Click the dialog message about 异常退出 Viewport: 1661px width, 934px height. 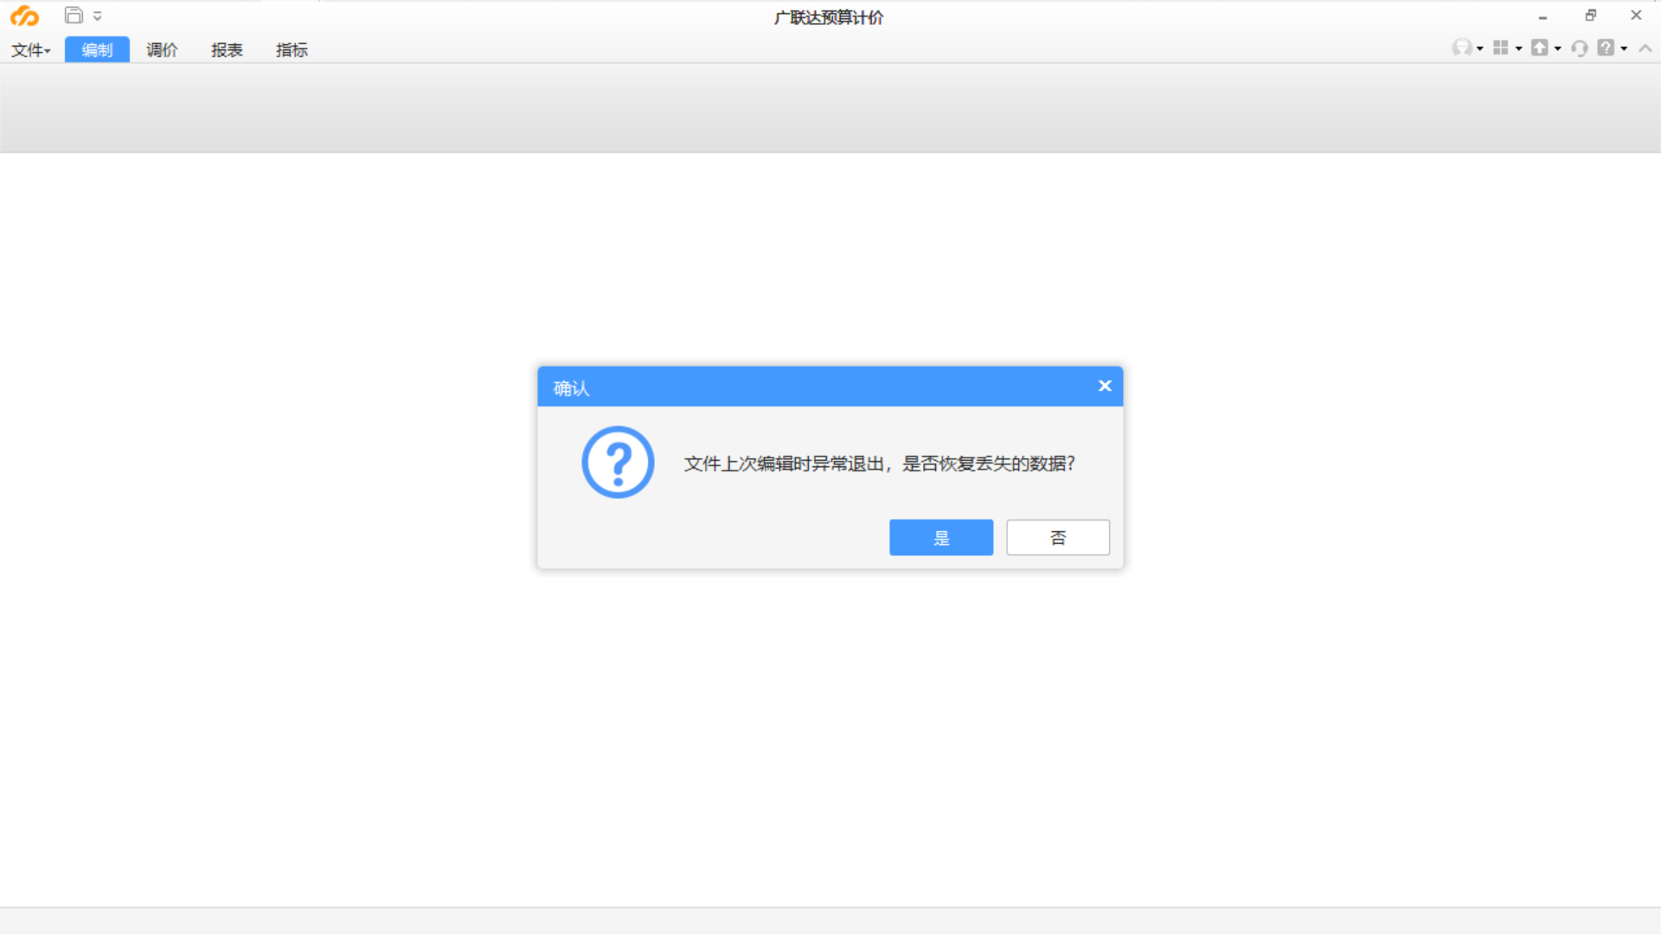880,464
